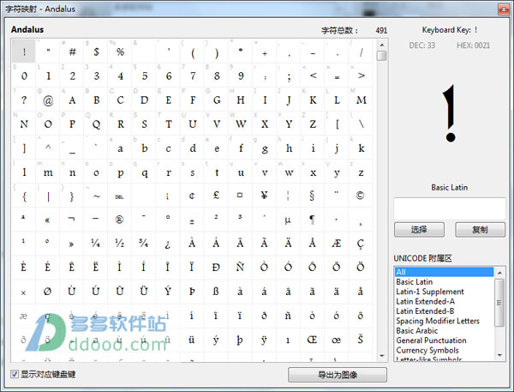Click the 选择 (Select) button
Screen dimensions: 514x392
419,229
